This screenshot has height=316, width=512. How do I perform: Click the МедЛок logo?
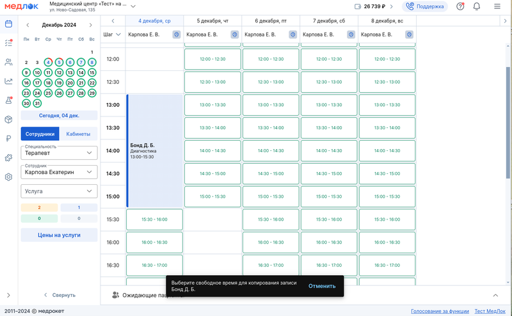coord(22,6)
